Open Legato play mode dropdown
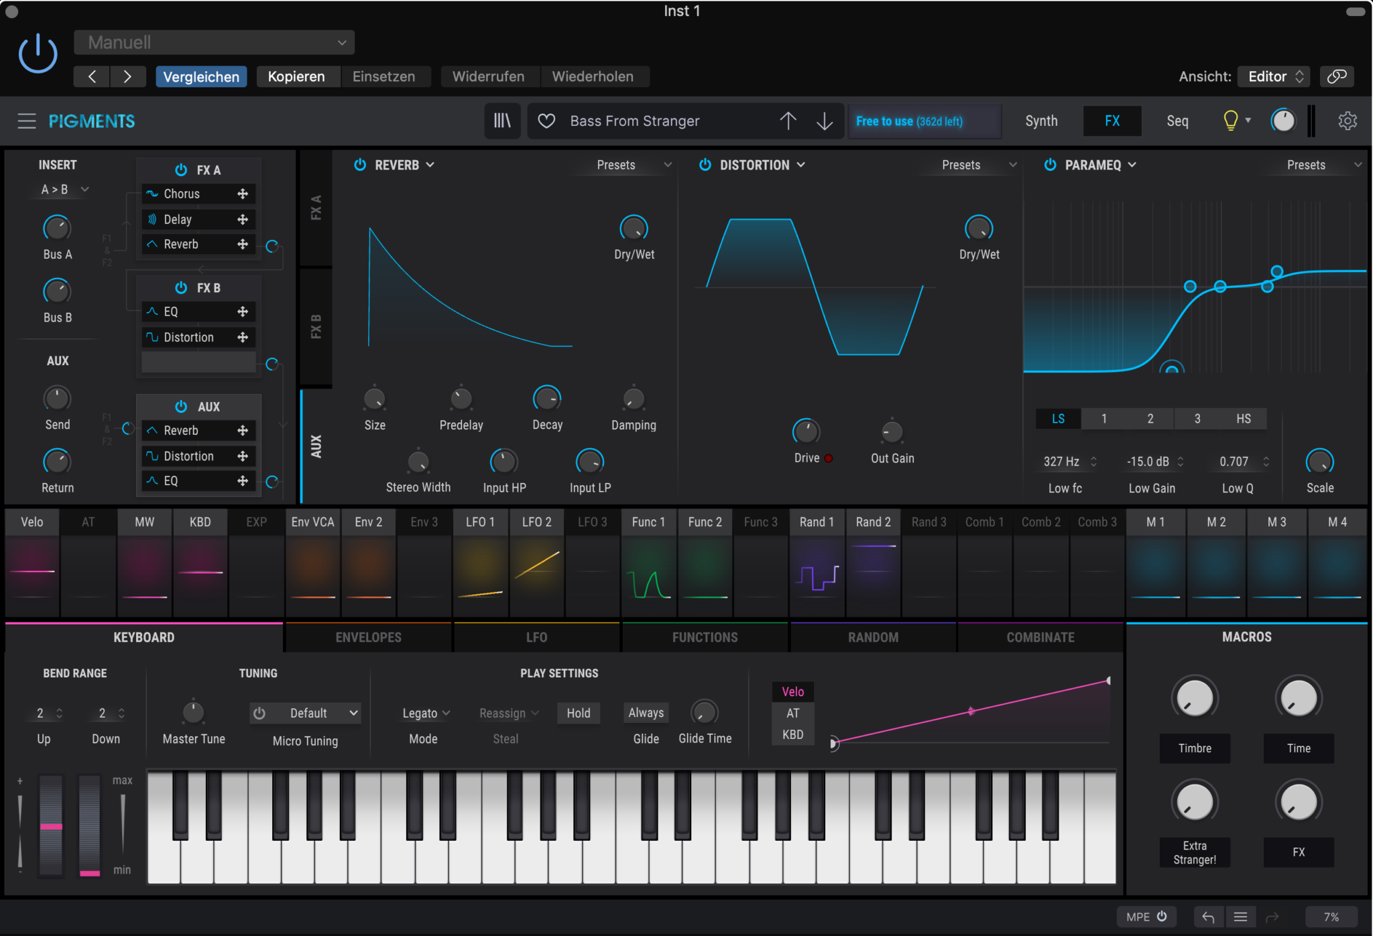1373x936 pixels. [426, 713]
